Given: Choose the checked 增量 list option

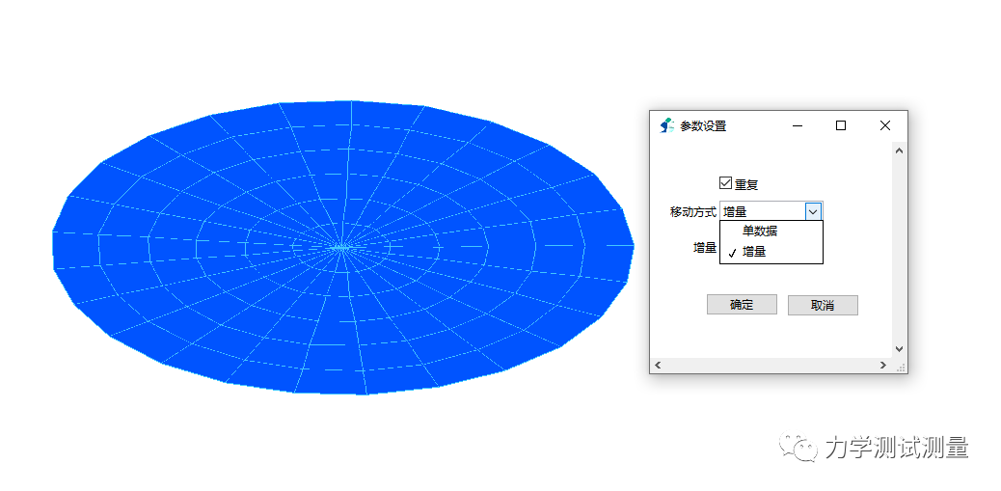Looking at the screenshot, I should pyautogui.click(x=754, y=252).
